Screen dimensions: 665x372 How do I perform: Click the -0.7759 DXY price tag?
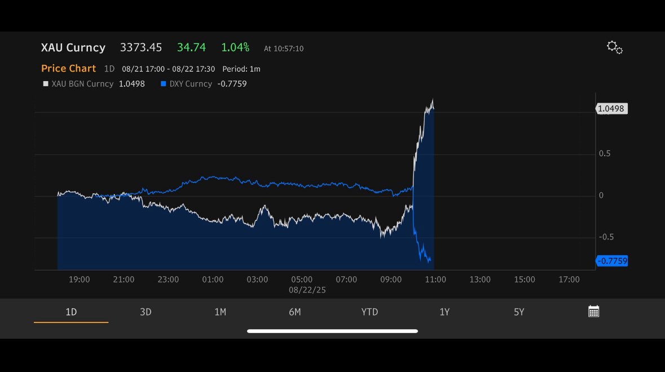(611, 260)
